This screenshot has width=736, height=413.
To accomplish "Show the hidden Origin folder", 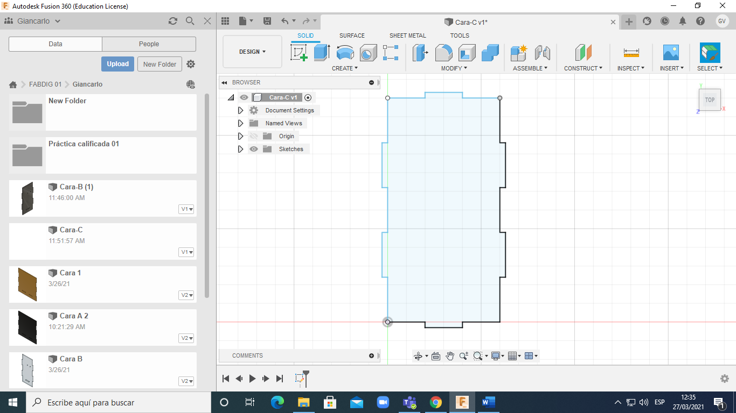I will tap(254, 136).
